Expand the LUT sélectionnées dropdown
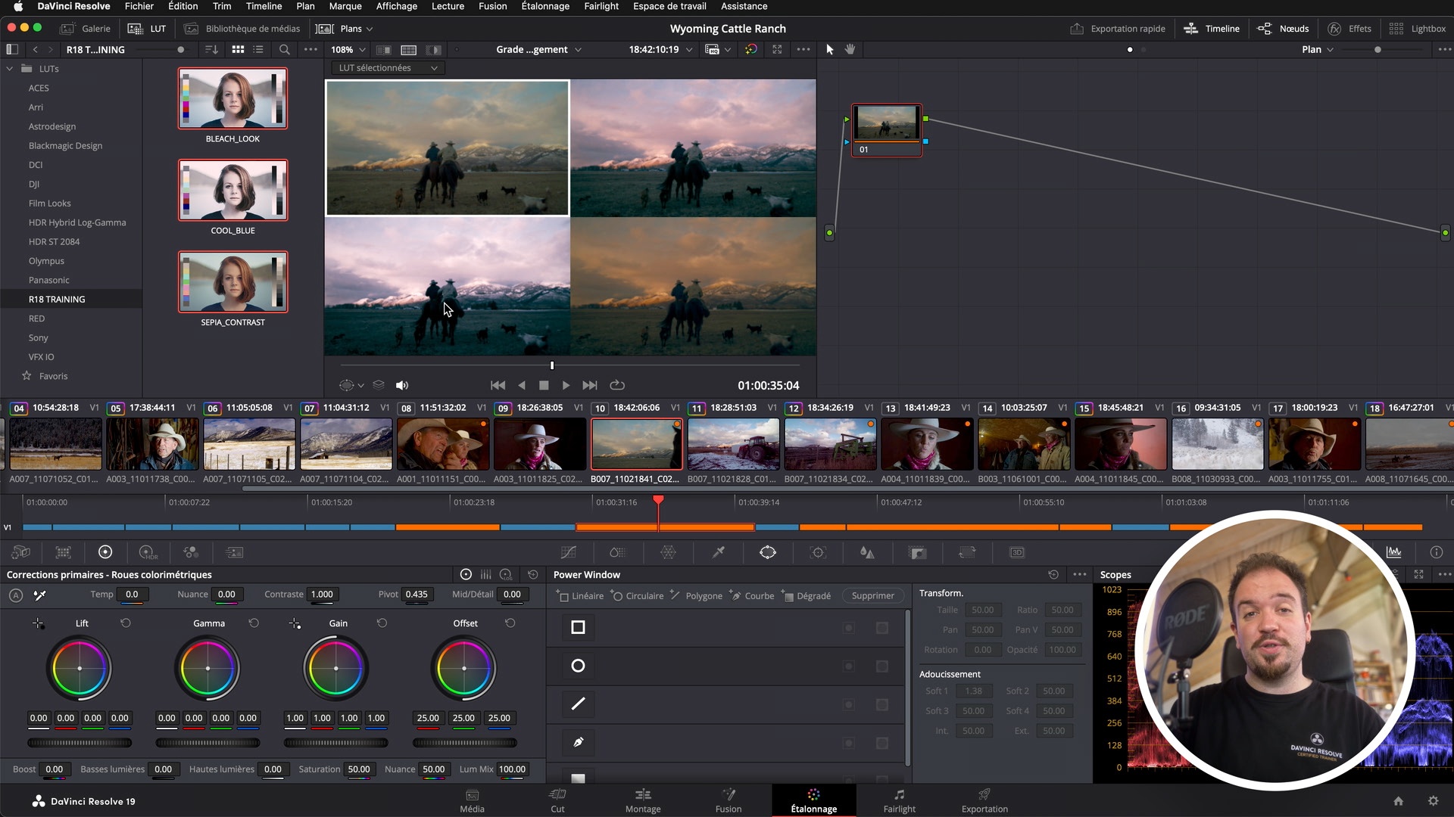This screenshot has height=817, width=1454. tap(388, 68)
